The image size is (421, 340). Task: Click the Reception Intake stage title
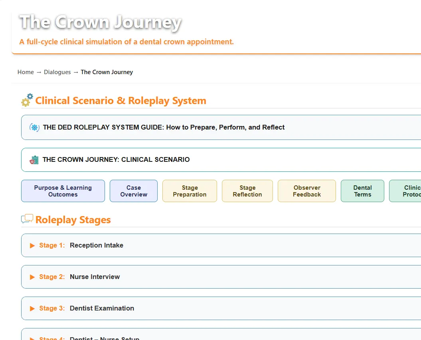tap(97, 246)
